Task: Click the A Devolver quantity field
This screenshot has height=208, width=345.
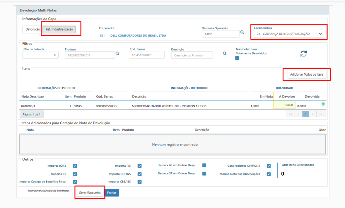Action: 285,105
